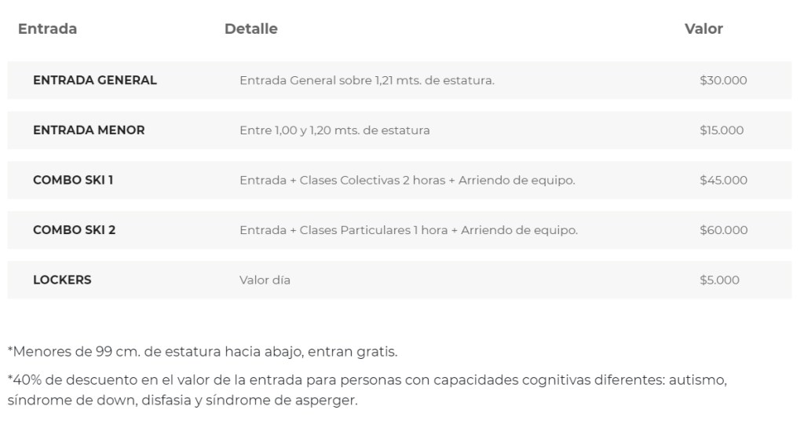Click the 'Entre 1,00 y 1,20 mts.' detail
Viewport: 804px width, 421px height.
click(x=334, y=130)
